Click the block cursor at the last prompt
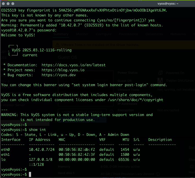 [30, 174]
